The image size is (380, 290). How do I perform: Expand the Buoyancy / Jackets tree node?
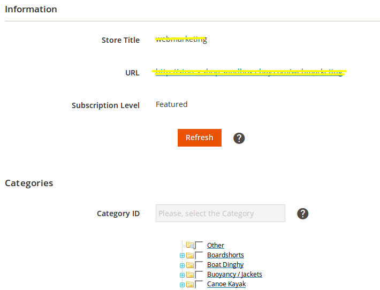(x=182, y=275)
